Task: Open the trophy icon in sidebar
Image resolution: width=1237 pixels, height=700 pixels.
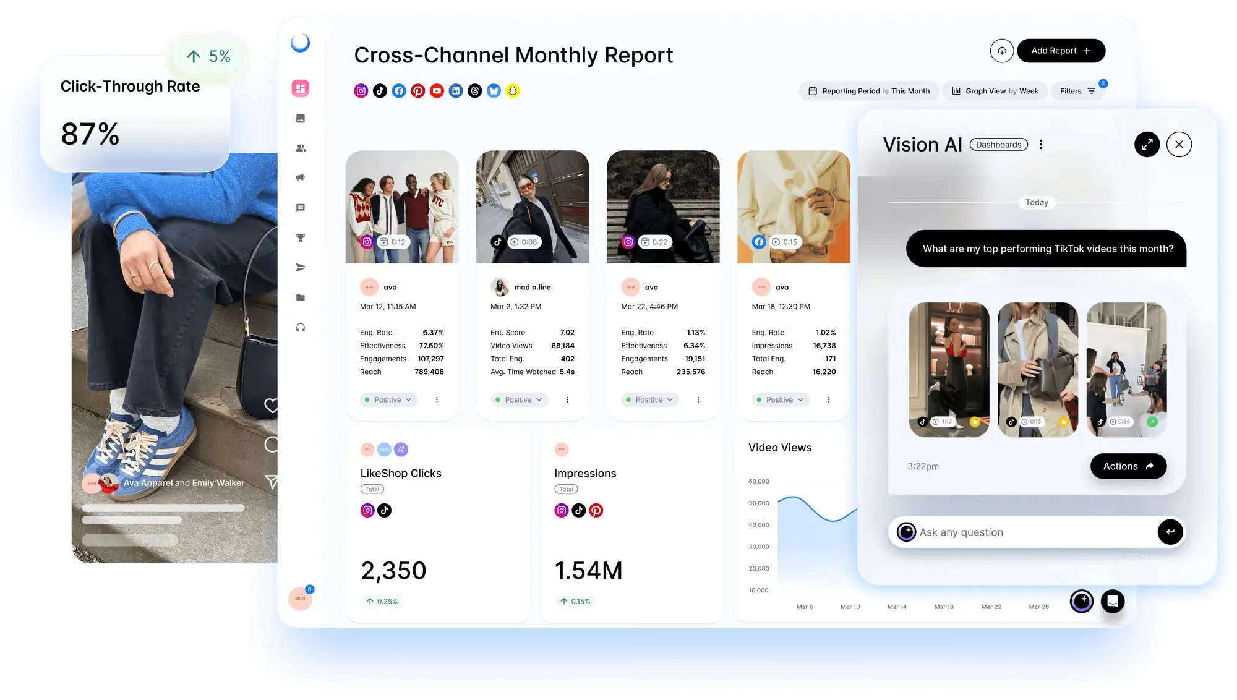Action: [301, 237]
